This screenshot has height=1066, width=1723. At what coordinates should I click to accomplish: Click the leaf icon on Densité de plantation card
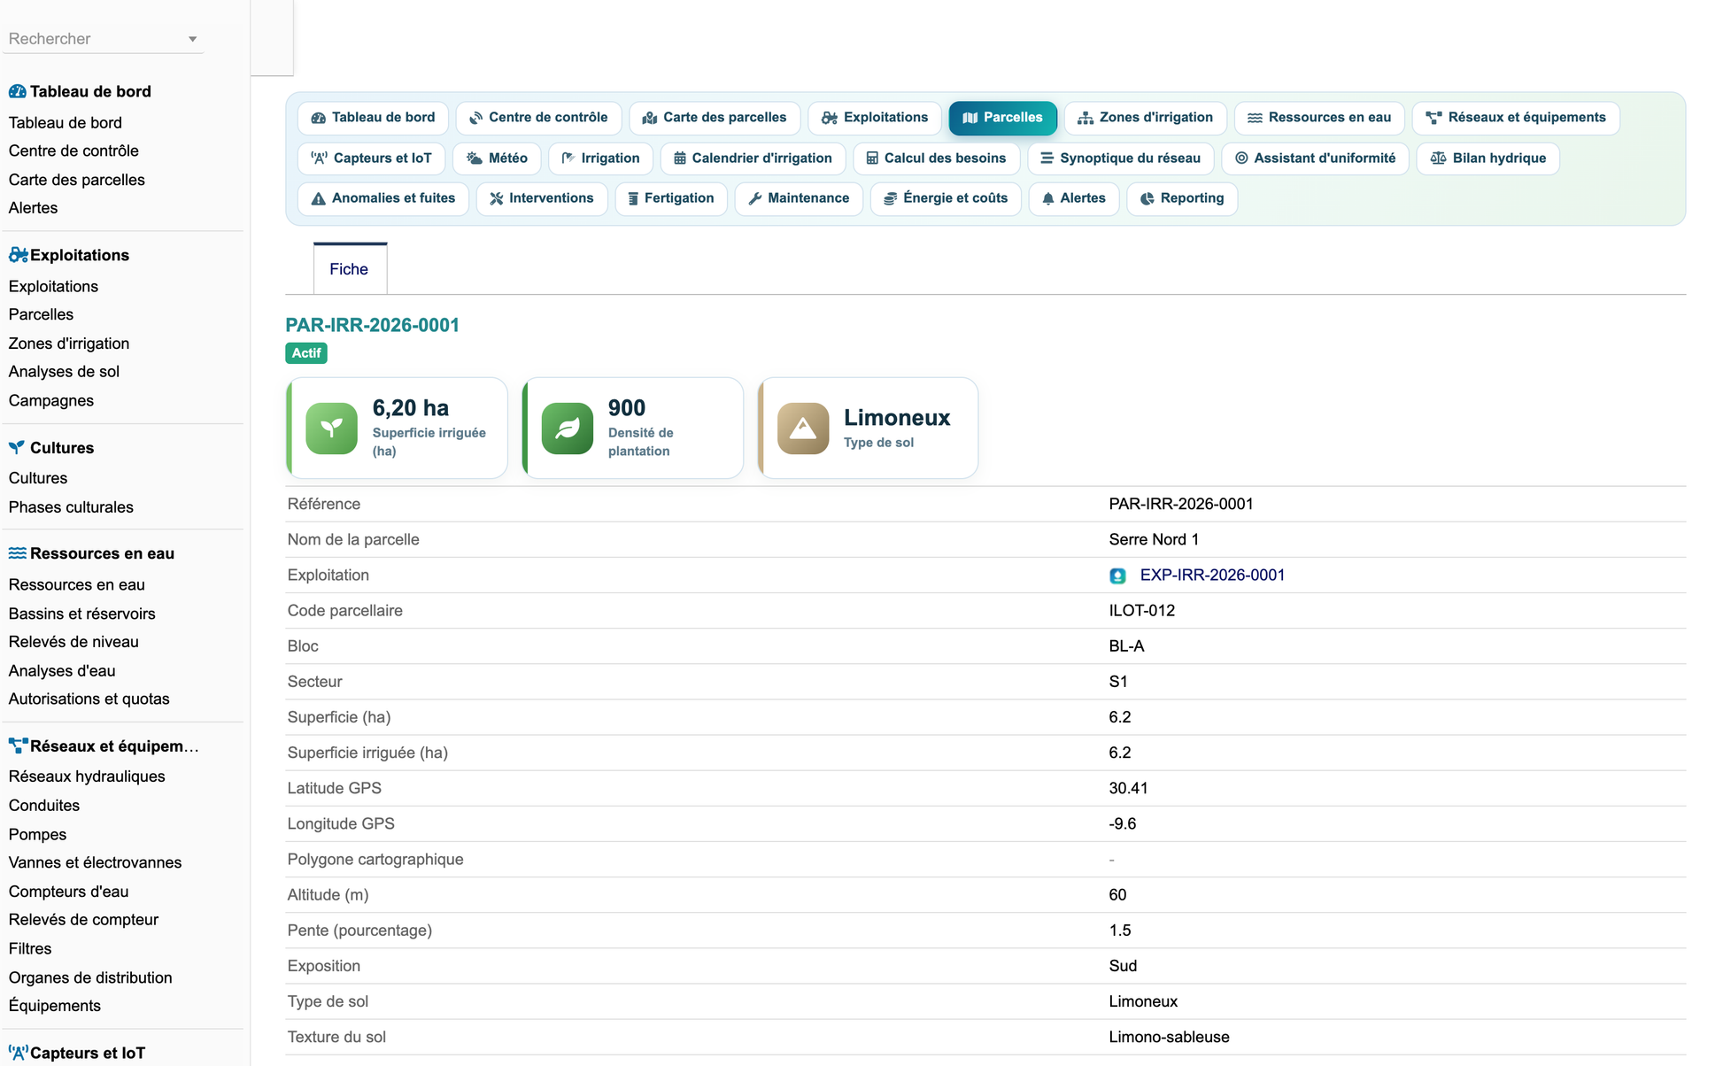click(x=567, y=429)
